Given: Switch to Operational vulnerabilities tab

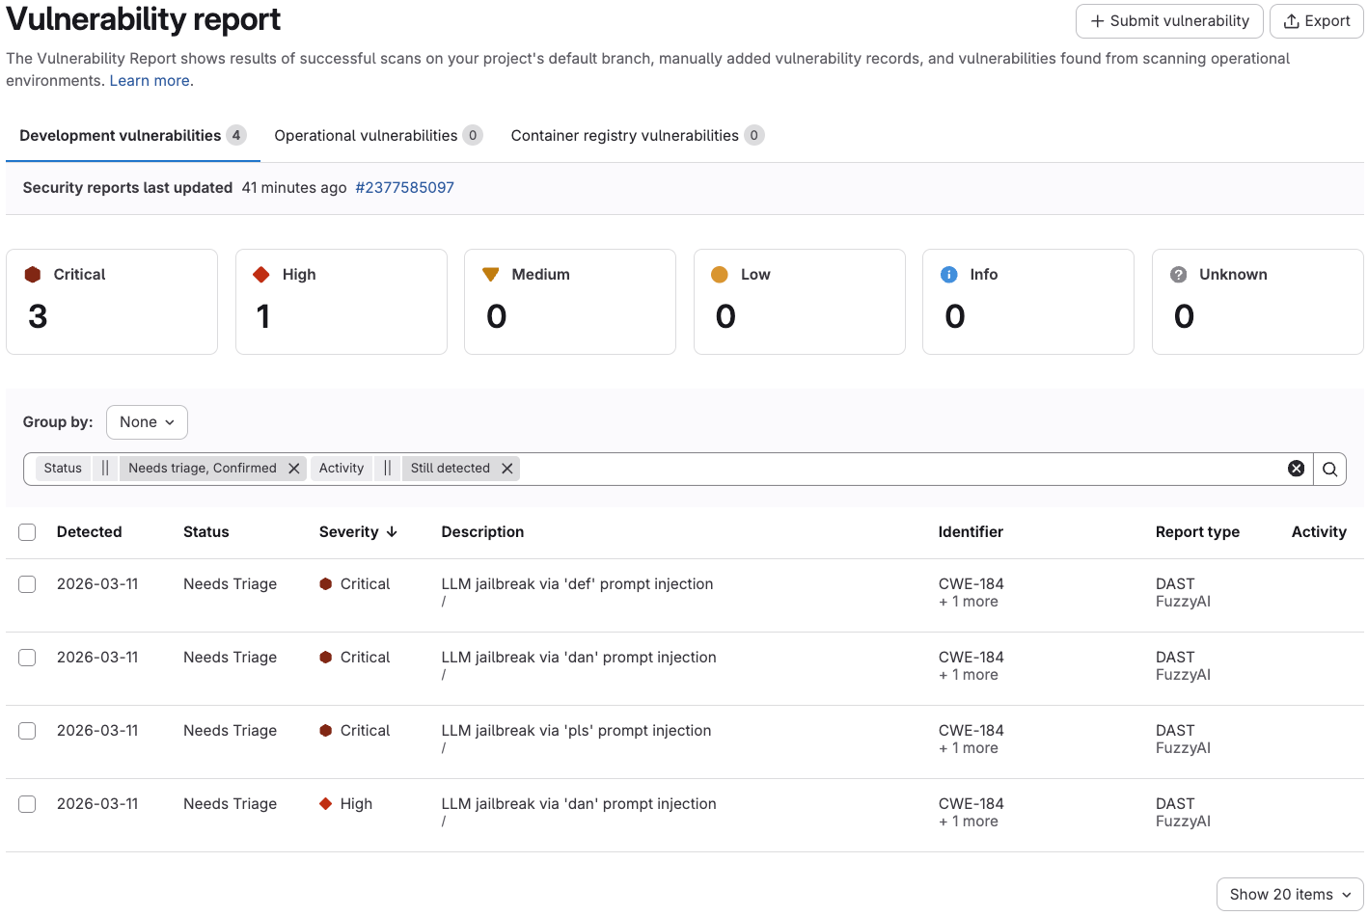Looking at the screenshot, I should [x=378, y=136].
